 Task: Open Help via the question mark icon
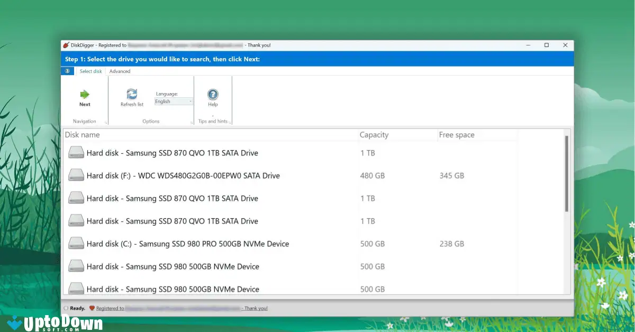pyautogui.click(x=213, y=95)
